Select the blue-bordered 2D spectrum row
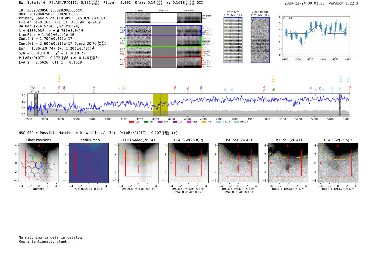377x256 pixels. [164, 31]
